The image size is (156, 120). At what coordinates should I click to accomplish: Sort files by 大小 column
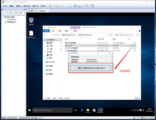[x=129, y=39]
